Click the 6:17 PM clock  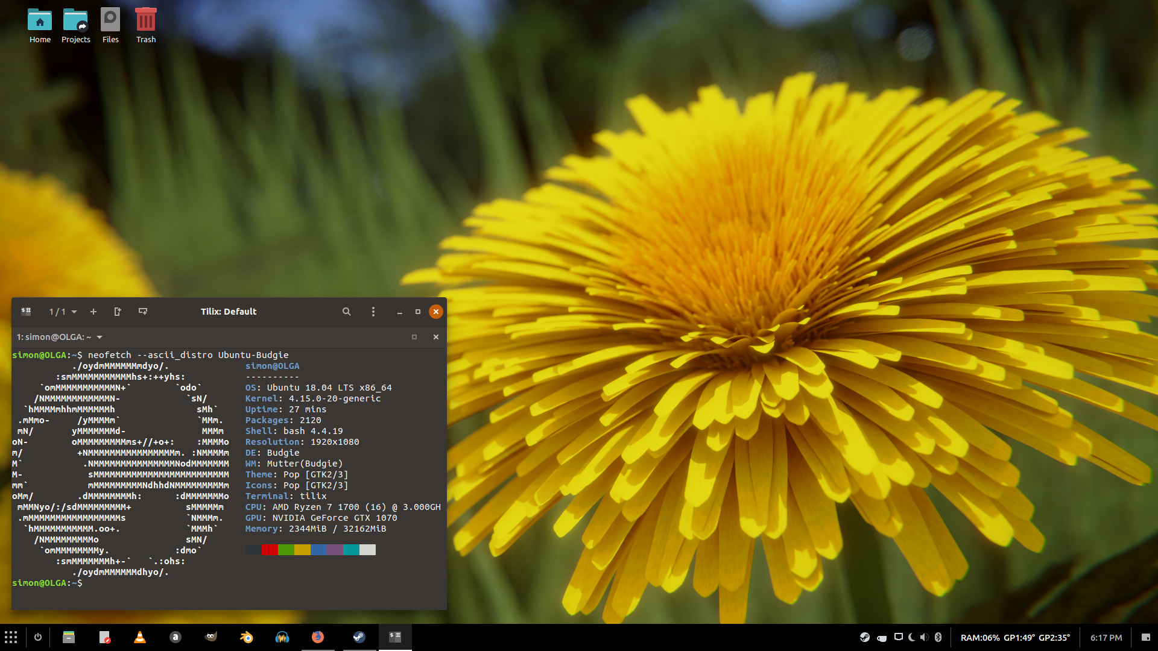tap(1106, 638)
